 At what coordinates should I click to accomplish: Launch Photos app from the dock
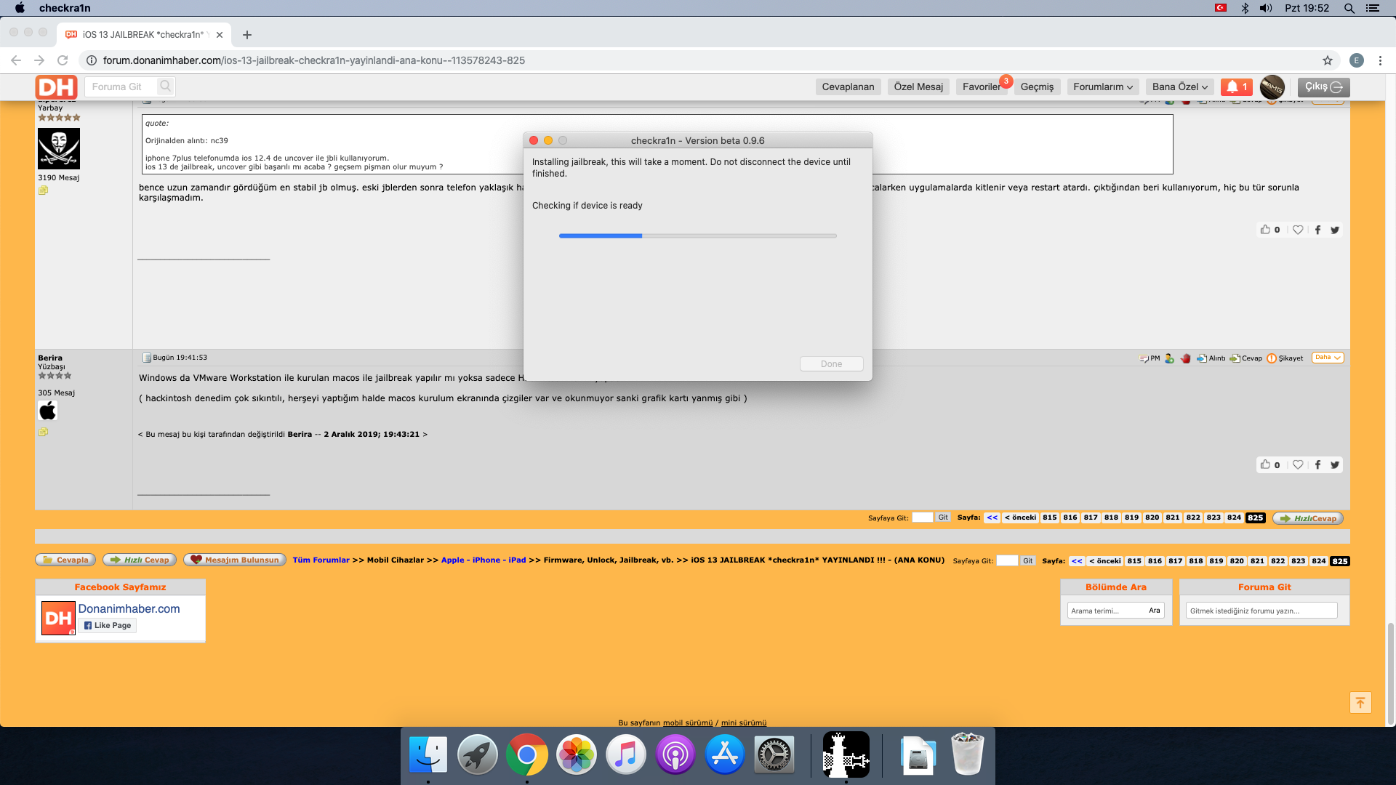(577, 755)
